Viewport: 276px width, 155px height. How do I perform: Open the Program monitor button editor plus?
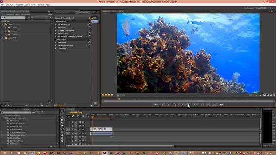[273, 105]
